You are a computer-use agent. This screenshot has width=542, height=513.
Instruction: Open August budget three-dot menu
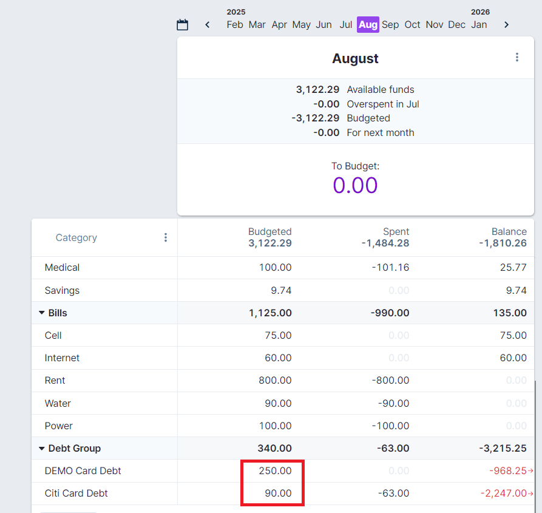point(517,57)
